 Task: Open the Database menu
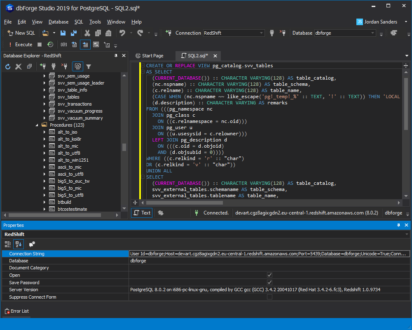click(x=59, y=22)
